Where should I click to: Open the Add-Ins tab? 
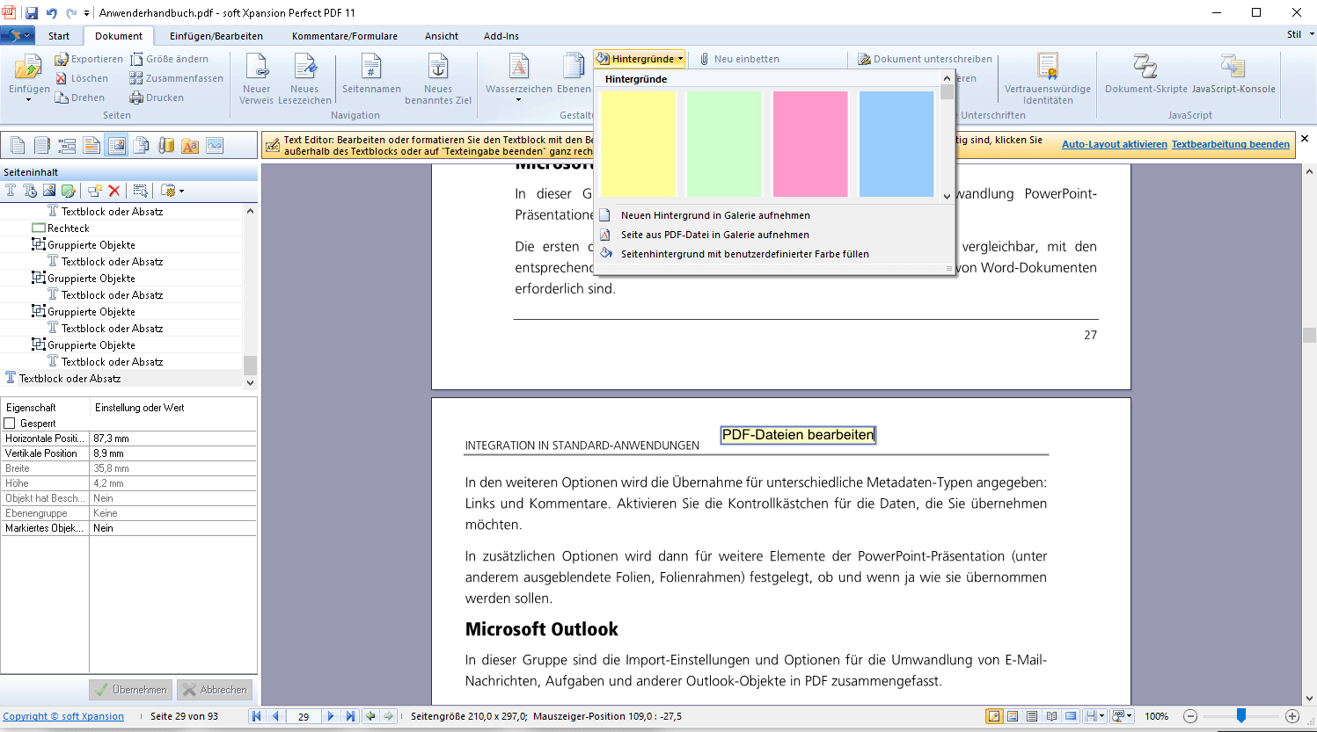[x=501, y=36]
